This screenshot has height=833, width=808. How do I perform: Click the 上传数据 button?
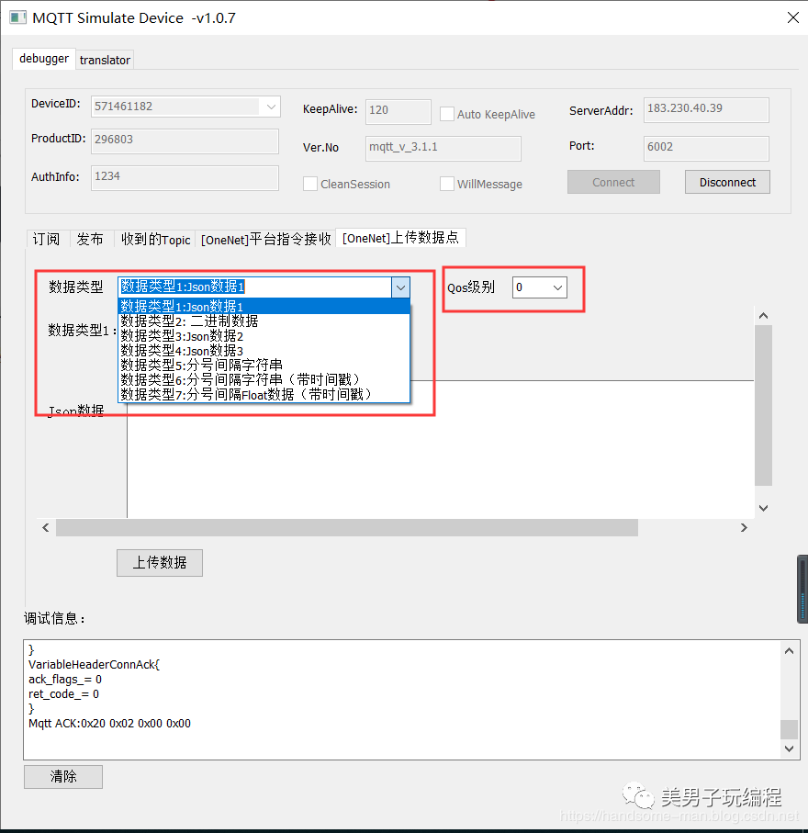point(159,562)
